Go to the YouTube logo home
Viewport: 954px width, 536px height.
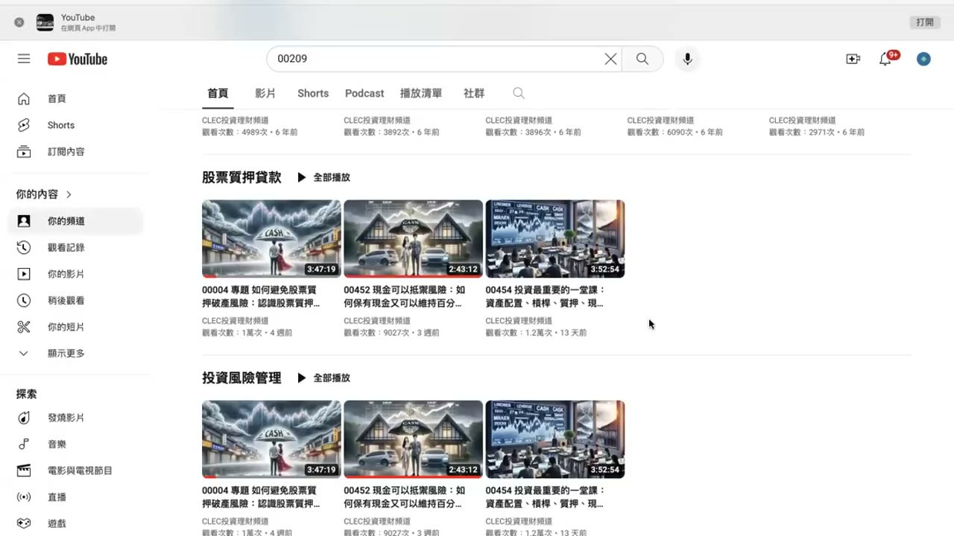(78, 59)
